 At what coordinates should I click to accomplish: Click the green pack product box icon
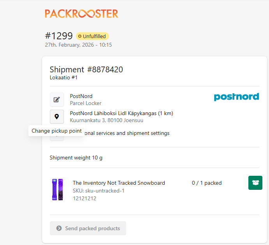(255, 183)
